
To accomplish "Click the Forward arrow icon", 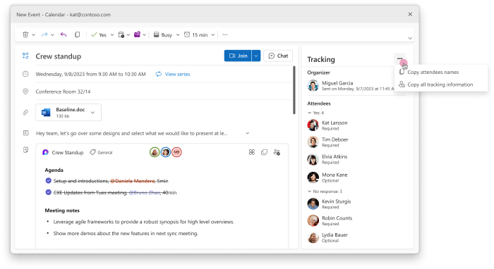I will pyautogui.click(x=44, y=35).
